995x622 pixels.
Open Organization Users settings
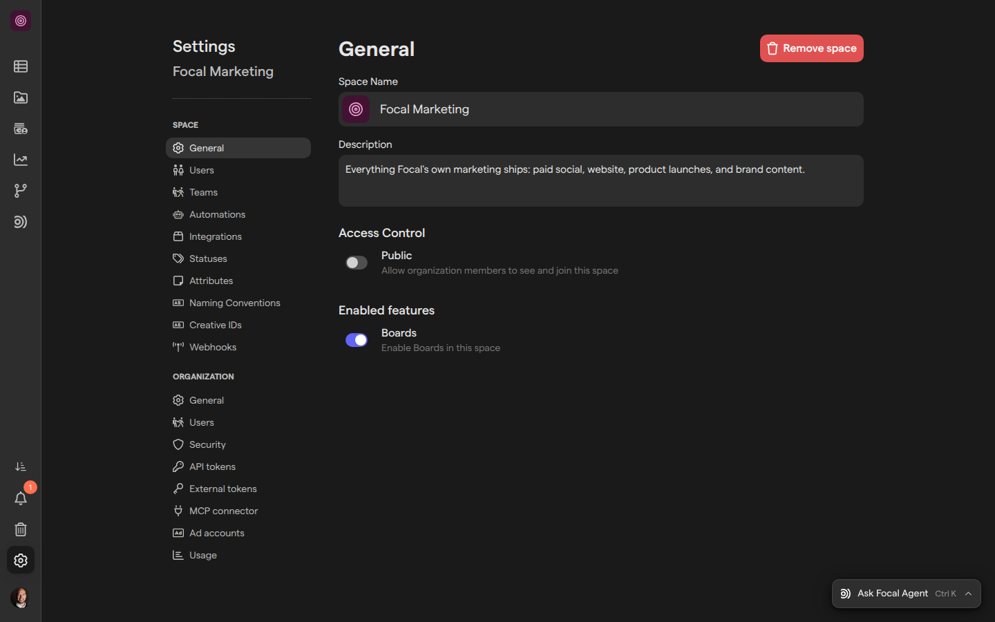pos(238,422)
